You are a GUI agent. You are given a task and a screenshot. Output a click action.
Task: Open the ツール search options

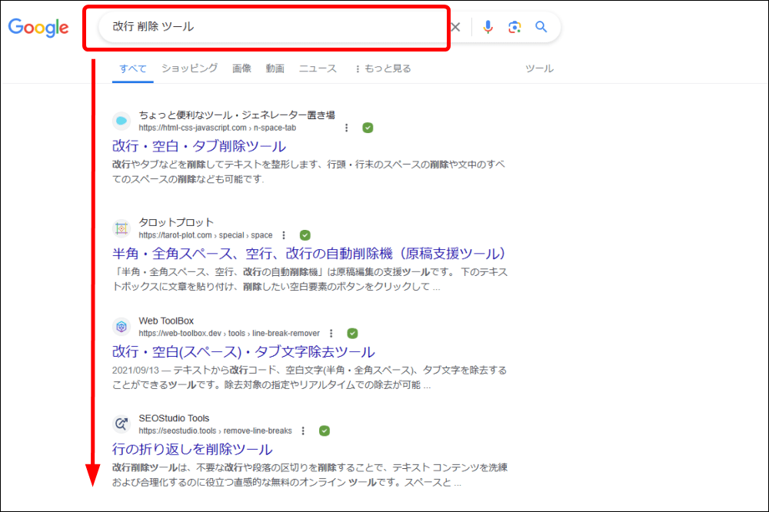pos(540,68)
